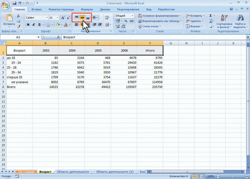Switch to Page Layout view in status bar
The width and height of the screenshot is (250, 179).
198,176
